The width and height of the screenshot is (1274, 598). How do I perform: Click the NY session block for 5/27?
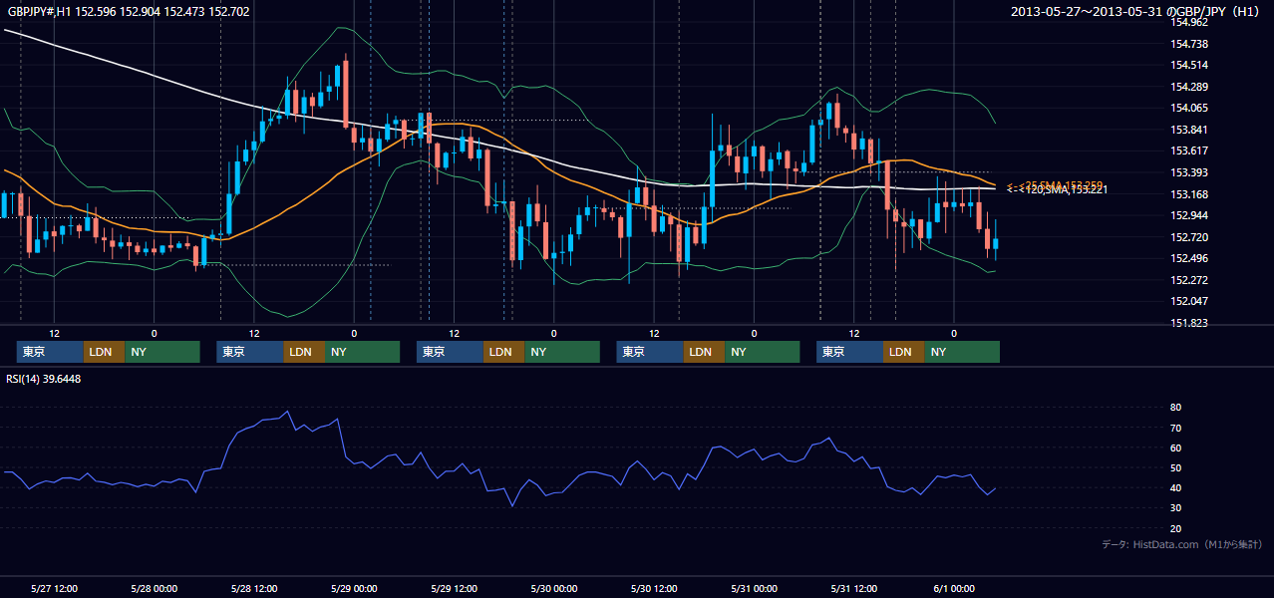click(161, 352)
